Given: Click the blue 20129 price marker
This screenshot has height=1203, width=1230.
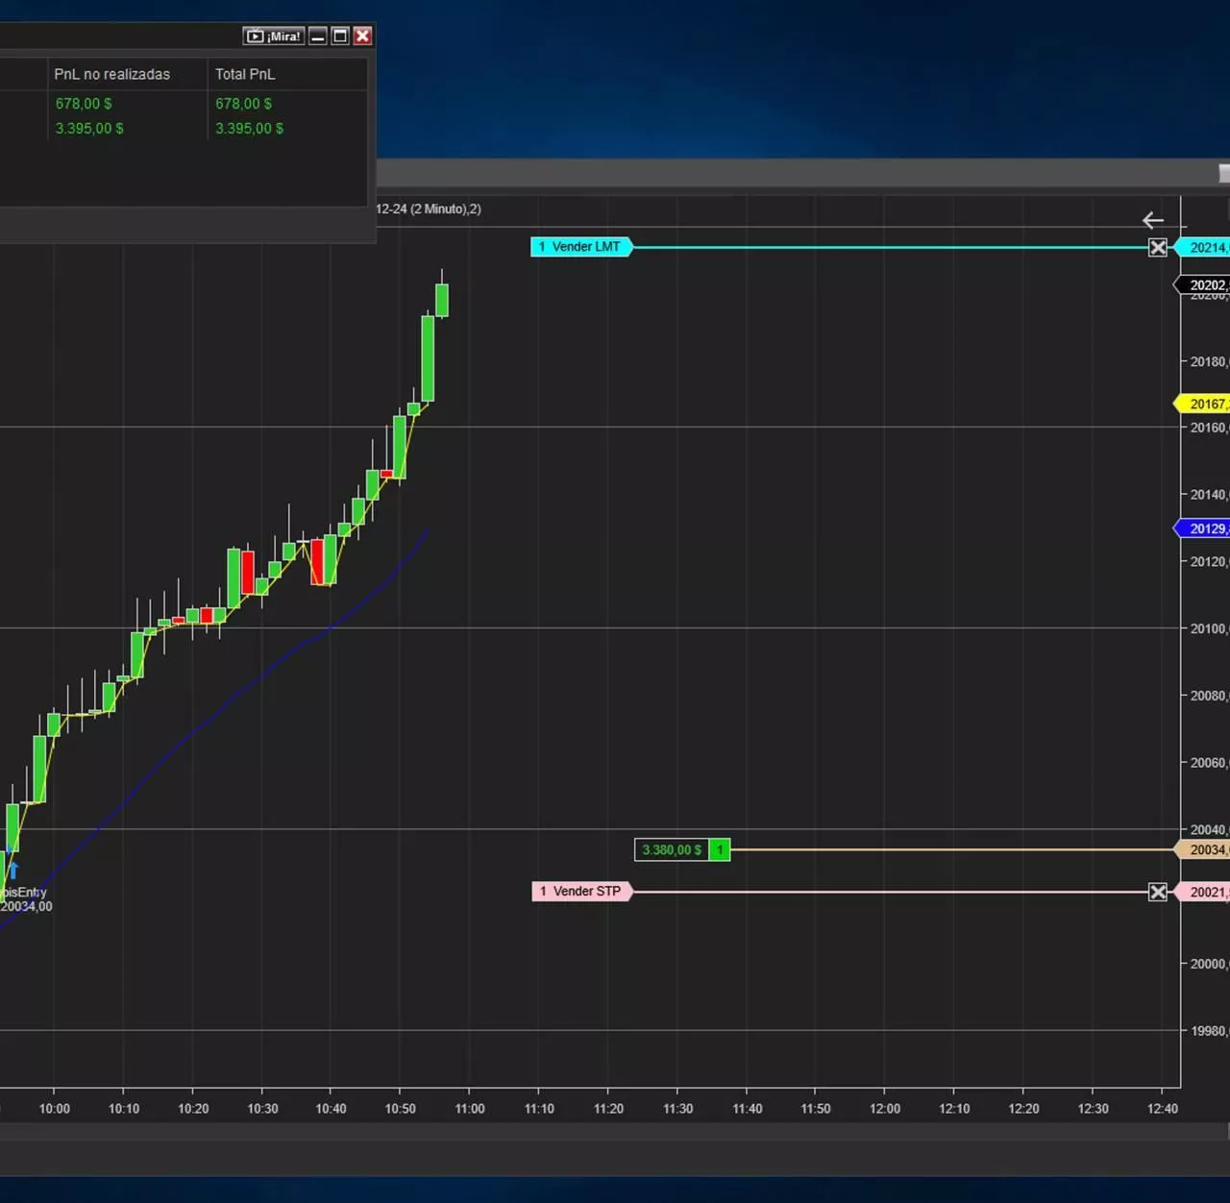Looking at the screenshot, I should point(1205,529).
